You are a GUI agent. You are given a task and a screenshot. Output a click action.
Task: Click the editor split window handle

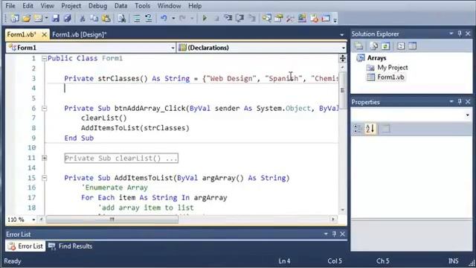point(342,58)
